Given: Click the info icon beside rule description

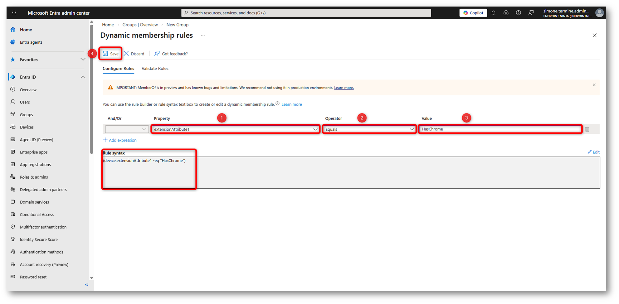Looking at the screenshot, I should (x=277, y=104).
